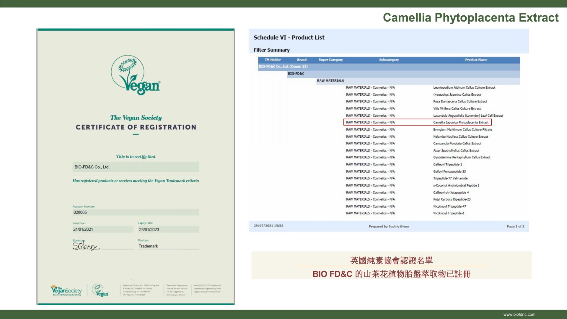Click the small Vegan trademark footer logo
Viewport: 567px width, 319px height.
point(100,291)
